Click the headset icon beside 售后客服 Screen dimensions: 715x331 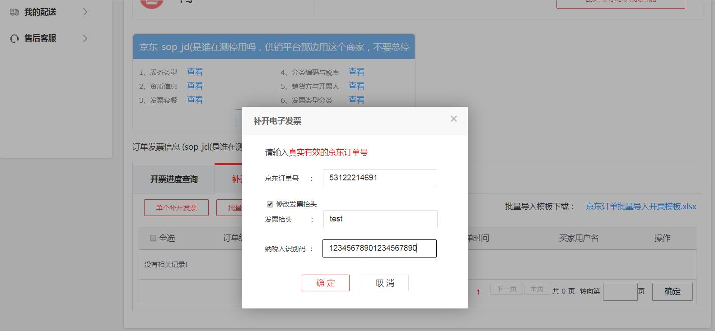[14, 38]
